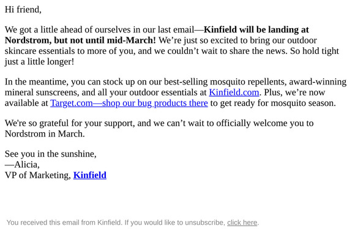Click the "Hi friend," greeting line

coord(23,10)
